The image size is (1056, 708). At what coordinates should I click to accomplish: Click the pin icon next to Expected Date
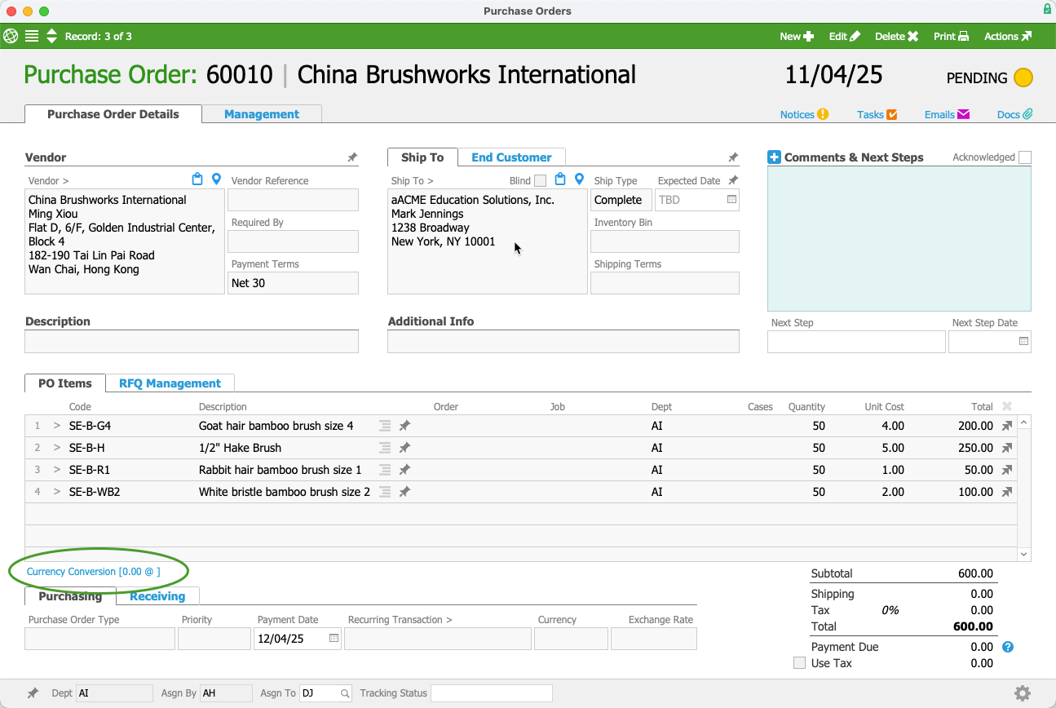(733, 180)
